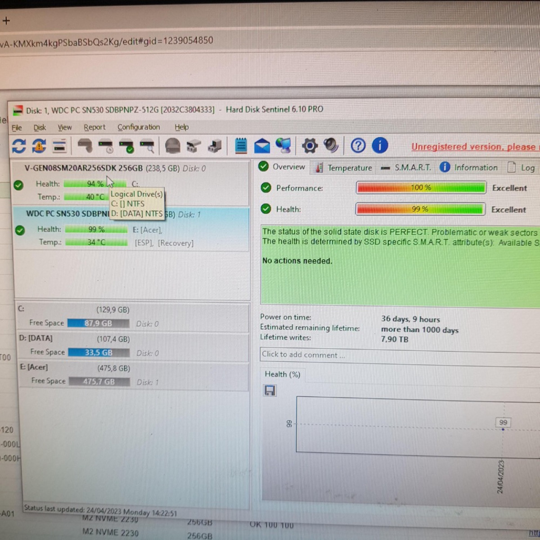
Task: Click the floppy disk save icon in Health graph
Action: coord(270,391)
